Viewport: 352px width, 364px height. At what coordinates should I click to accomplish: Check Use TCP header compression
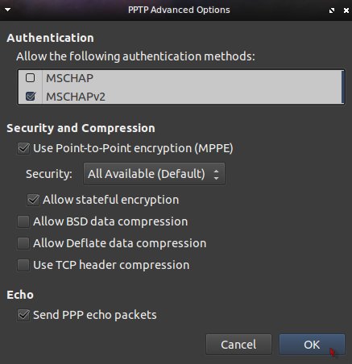(23, 265)
